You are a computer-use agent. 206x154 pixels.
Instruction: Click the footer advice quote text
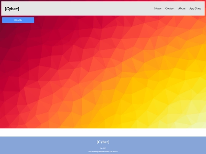point(103,151)
